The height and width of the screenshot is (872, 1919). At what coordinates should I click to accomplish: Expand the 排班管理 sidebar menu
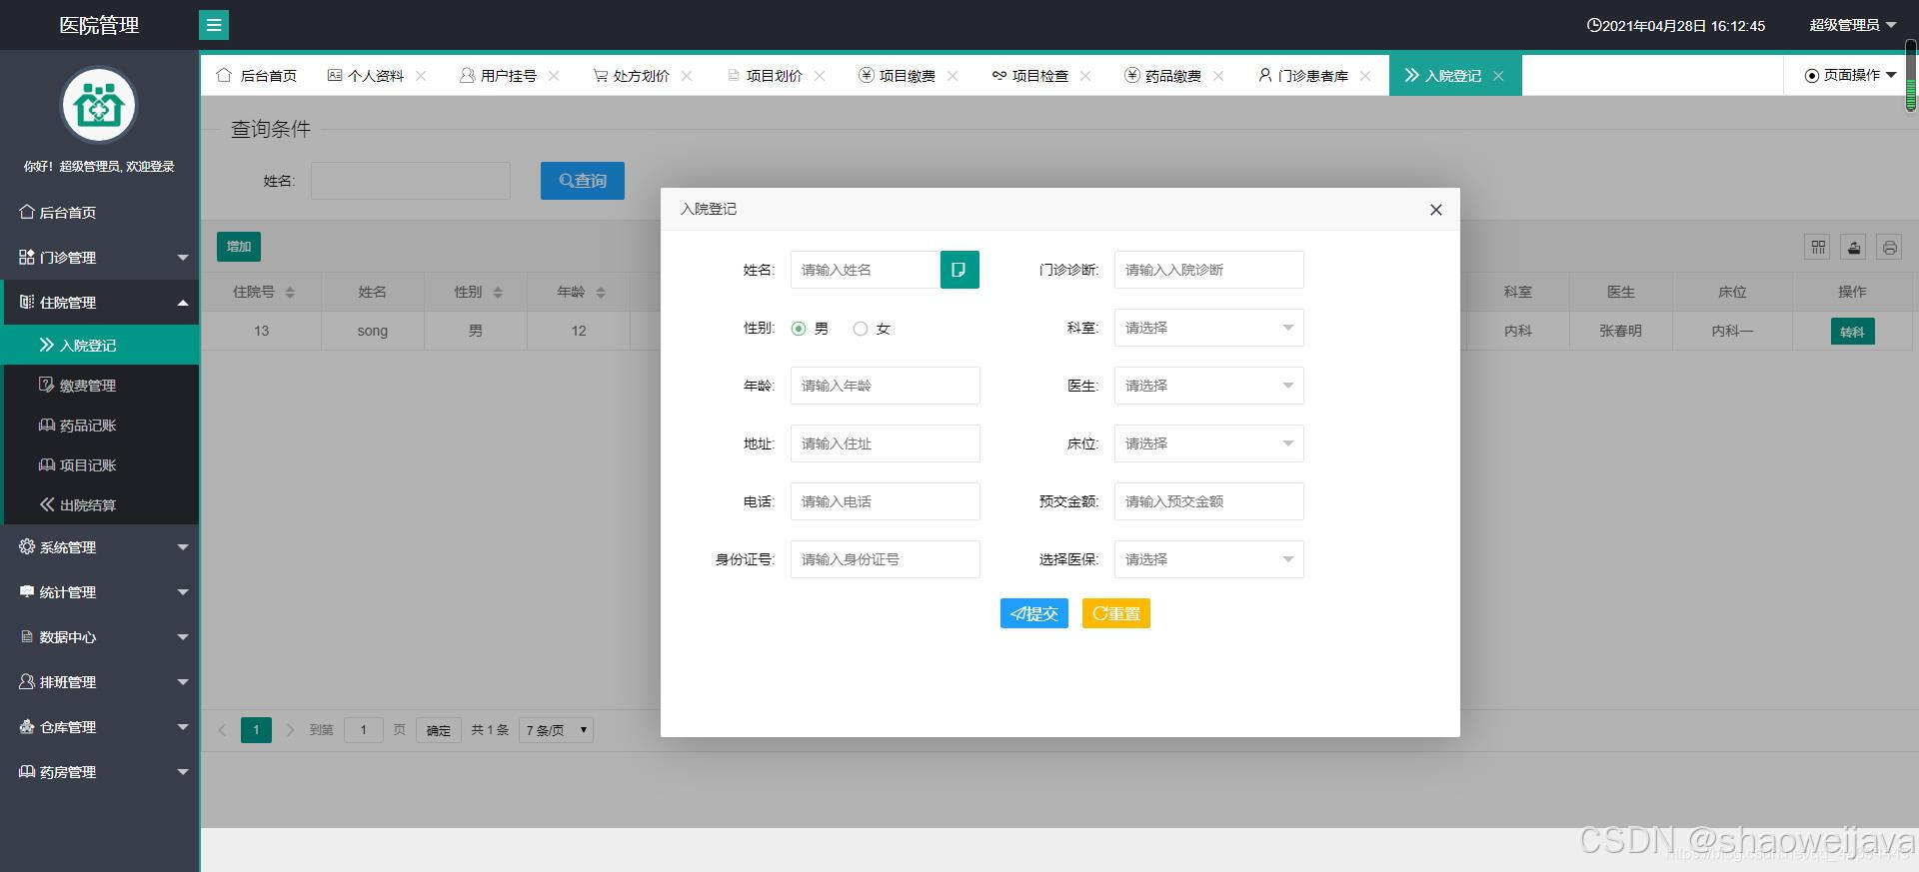pyautogui.click(x=100, y=682)
